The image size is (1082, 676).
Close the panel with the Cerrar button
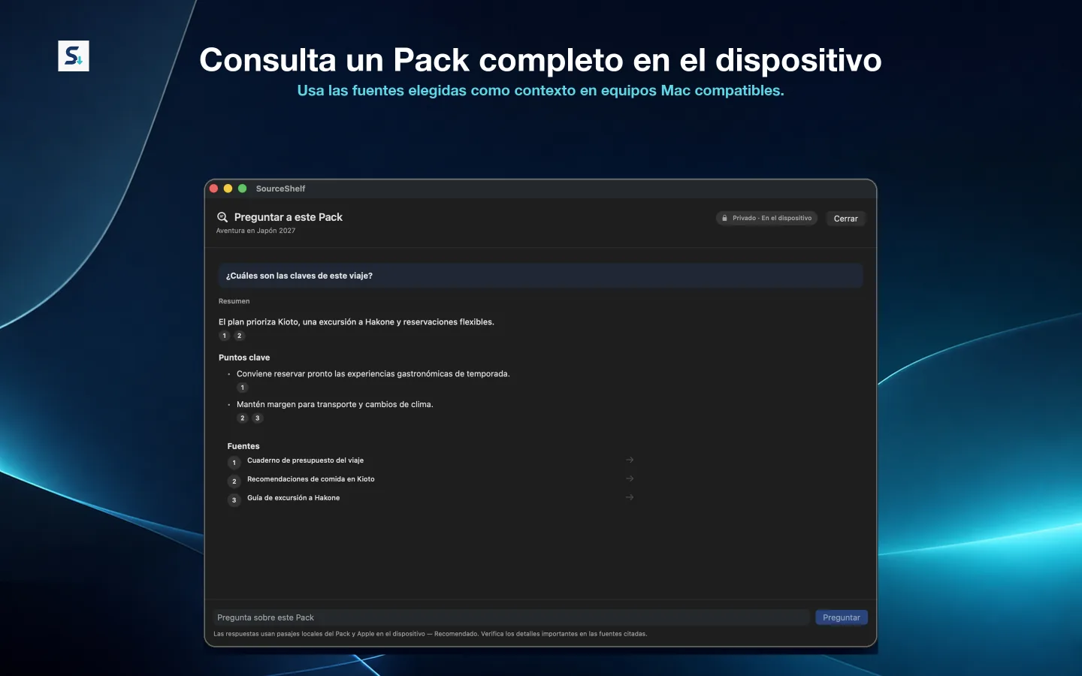[845, 219]
